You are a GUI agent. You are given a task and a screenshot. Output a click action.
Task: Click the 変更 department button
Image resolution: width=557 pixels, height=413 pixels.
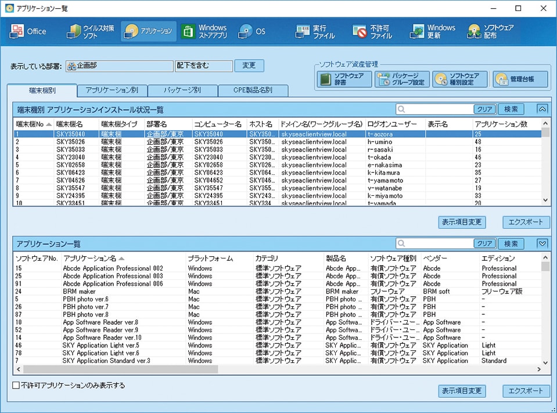tap(249, 65)
